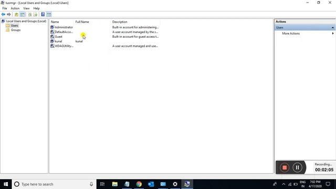Toggle Show/Hide Console Tree toolbar icon
This screenshot has width=336, height=189.
pos(23,15)
